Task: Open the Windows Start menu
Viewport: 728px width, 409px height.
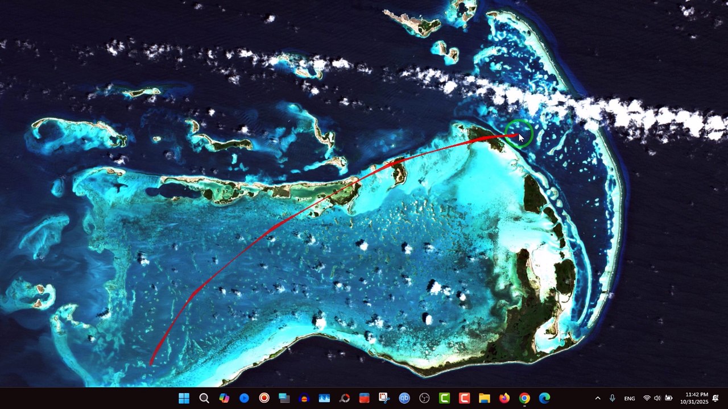Action: (184, 398)
